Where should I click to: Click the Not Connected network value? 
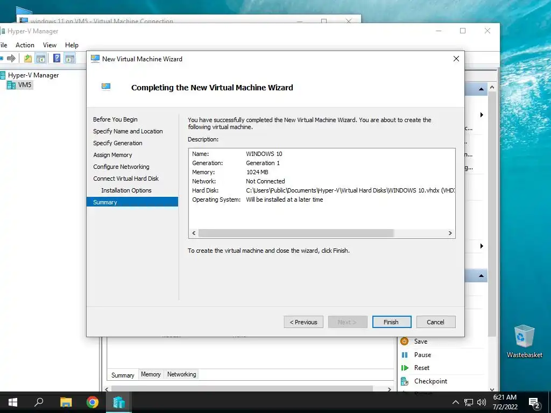[x=265, y=181]
